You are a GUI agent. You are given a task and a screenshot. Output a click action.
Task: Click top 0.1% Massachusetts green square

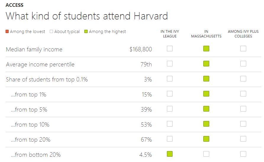(206, 78)
